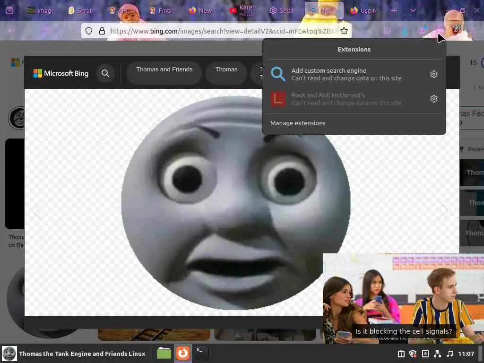Switch to the 'New' Firefox tab
Image resolution: width=484 pixels, height=363 pixels.
click(200, 11)
